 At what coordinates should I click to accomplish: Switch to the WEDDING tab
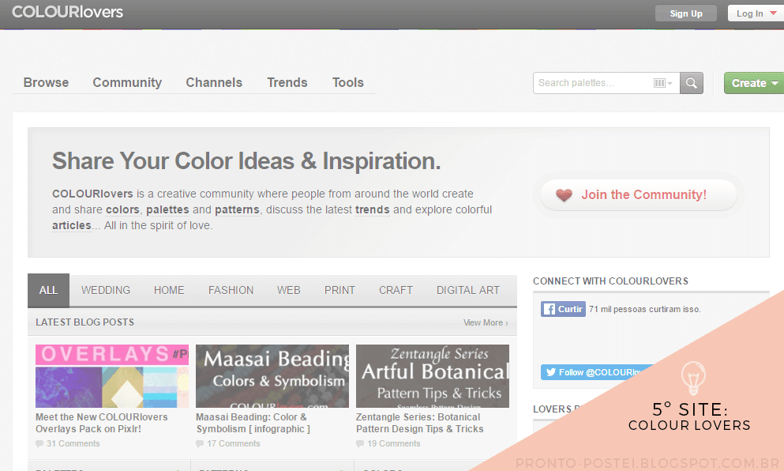tap(106, 290)
